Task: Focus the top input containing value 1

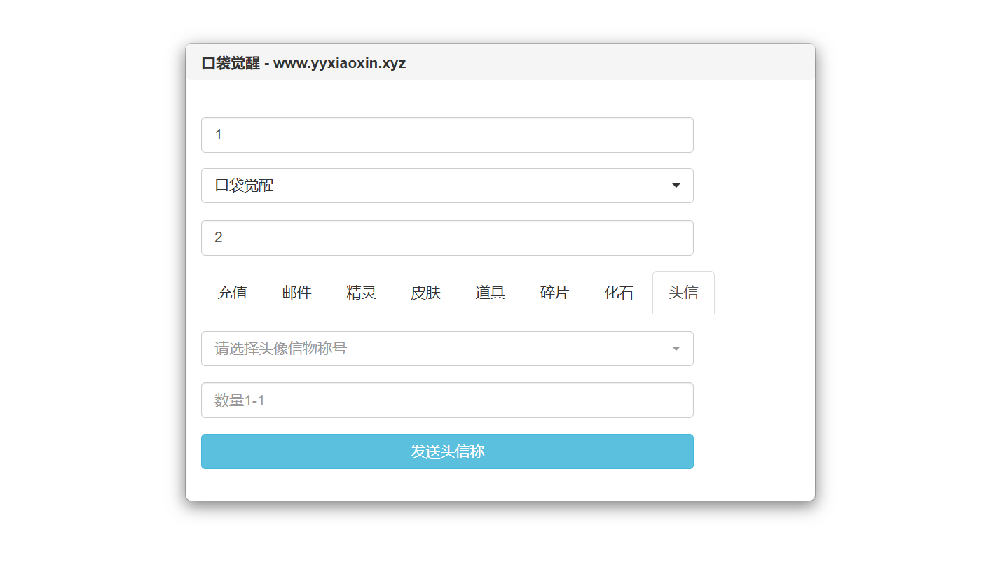Action: (x=447, y=134)
